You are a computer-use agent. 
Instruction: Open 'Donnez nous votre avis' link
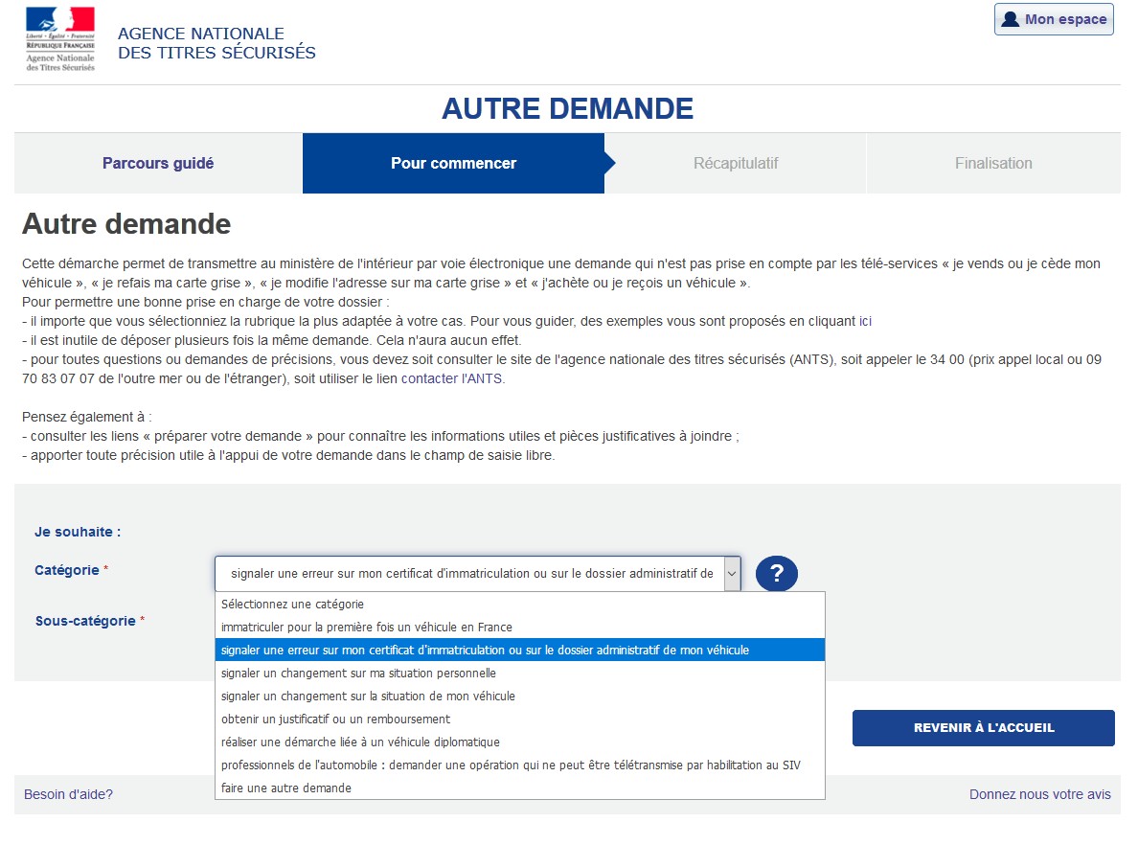[x=1040, y=794]
